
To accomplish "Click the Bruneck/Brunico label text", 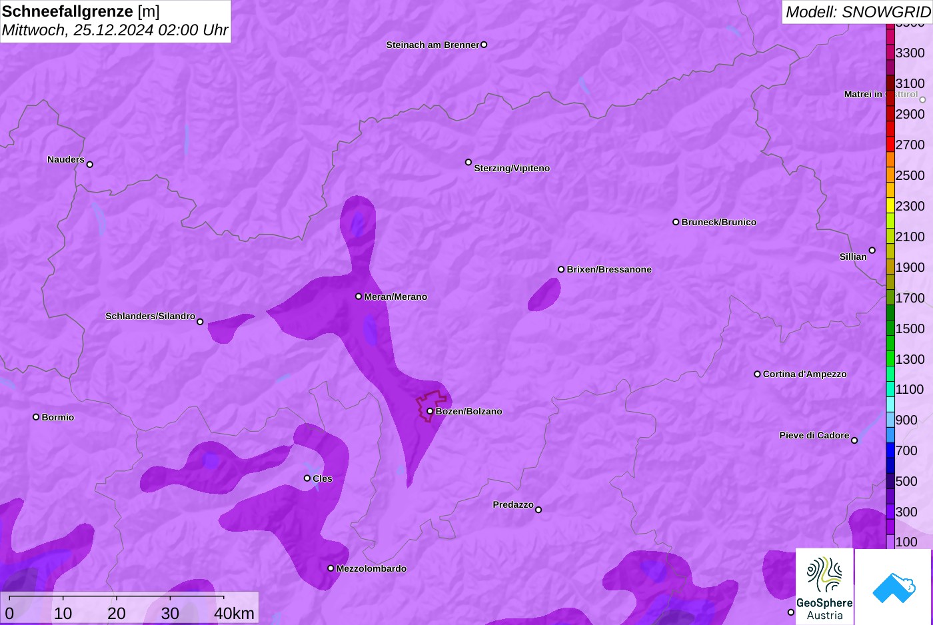I will click(x=719, y=222).
